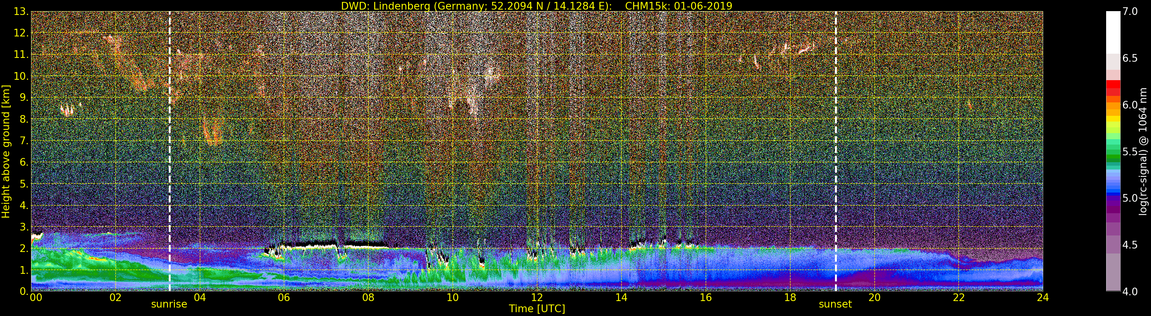The width and height of the screenshot is (1151, 316).
Task: Click the bright red segment of the colorbar
Action: (x=1113, y=84)
